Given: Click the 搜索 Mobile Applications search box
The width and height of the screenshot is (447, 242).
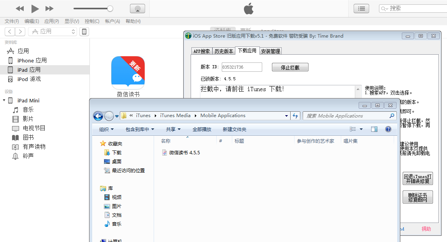Looking at the screenshot, I should tap(349, 116).
